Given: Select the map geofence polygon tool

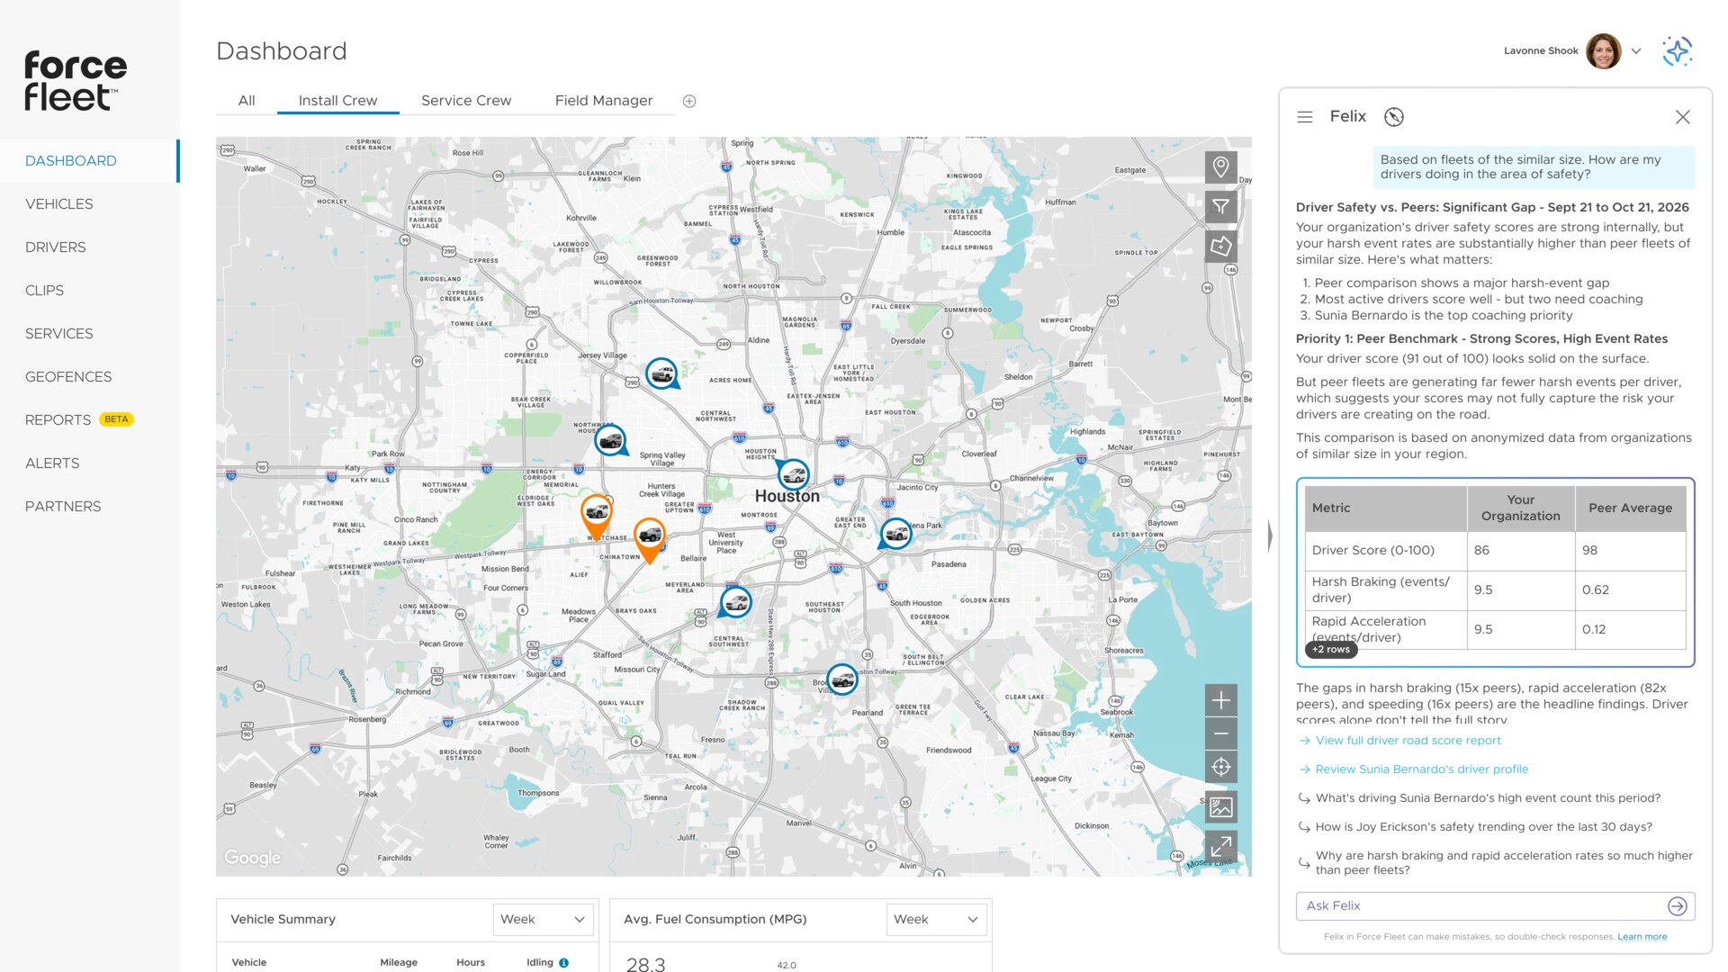Looking at the screenshot, I should coord(1221,247).
